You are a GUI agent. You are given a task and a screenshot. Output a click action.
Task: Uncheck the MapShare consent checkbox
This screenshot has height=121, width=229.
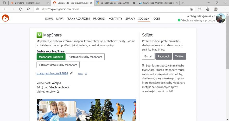(143, 65)
